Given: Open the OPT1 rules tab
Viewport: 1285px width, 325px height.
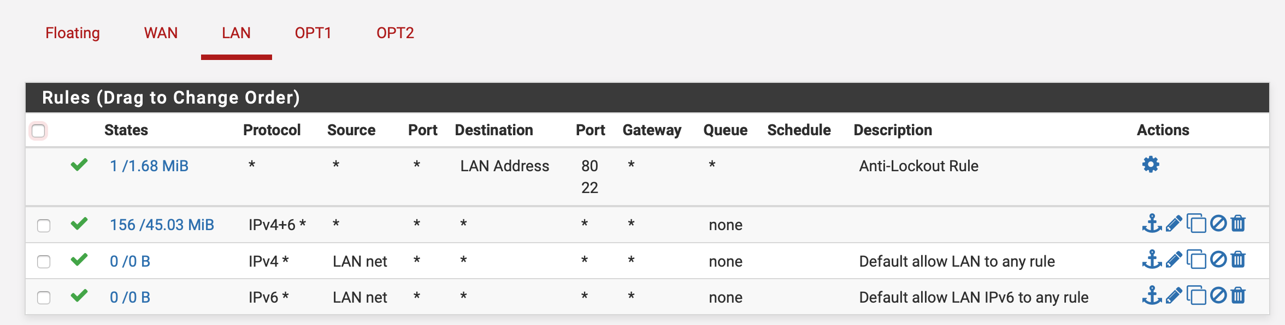Looking at the screenshot, I should [x=313, y=33].
